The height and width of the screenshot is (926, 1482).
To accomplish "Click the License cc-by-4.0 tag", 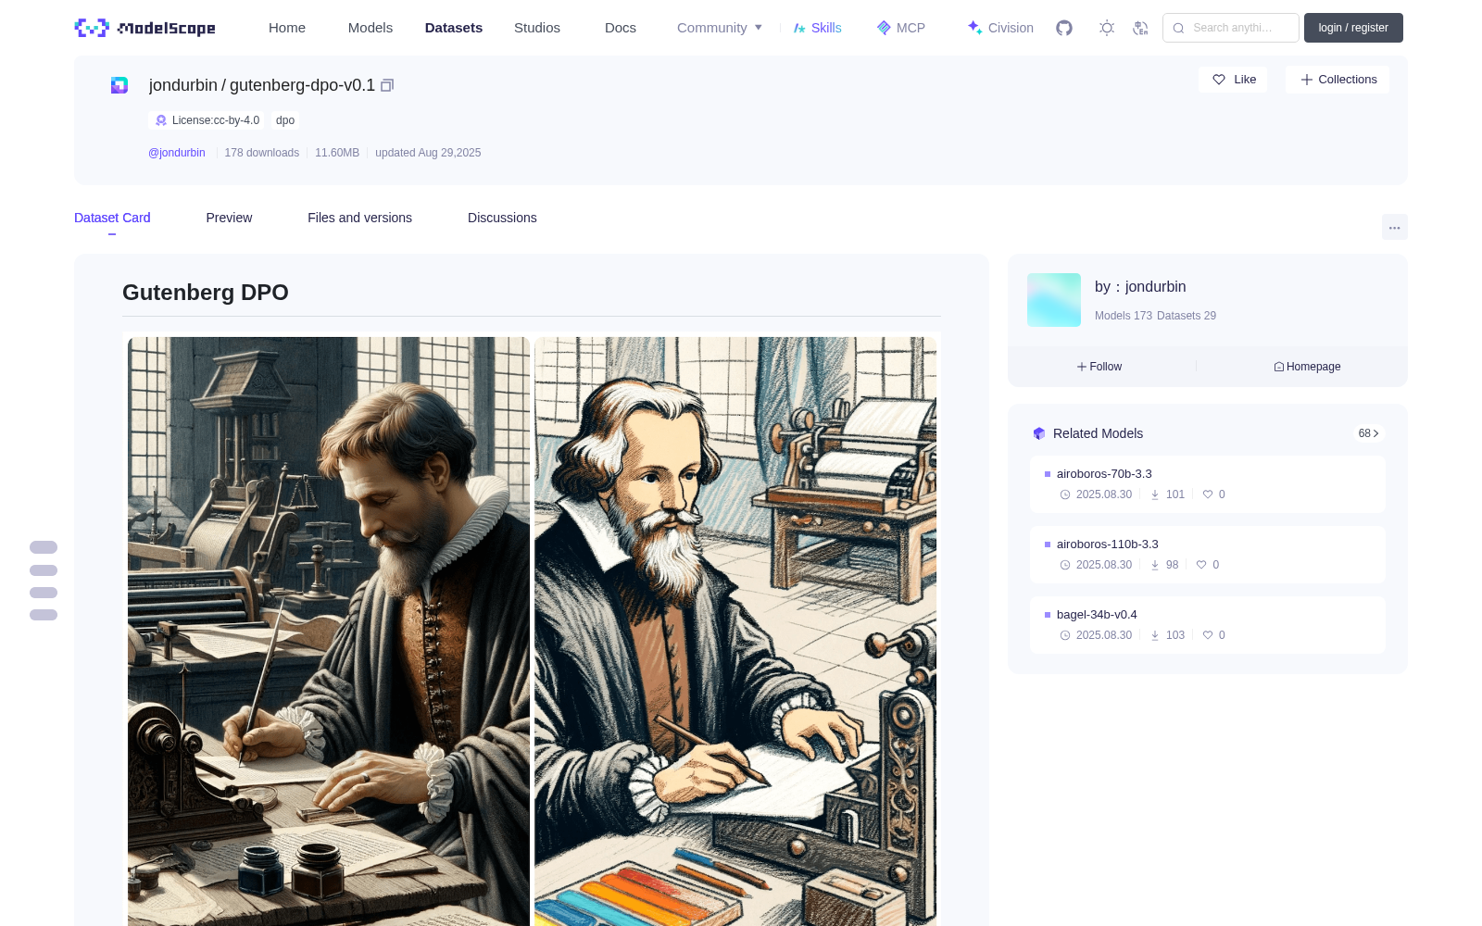I will (207, 120).
